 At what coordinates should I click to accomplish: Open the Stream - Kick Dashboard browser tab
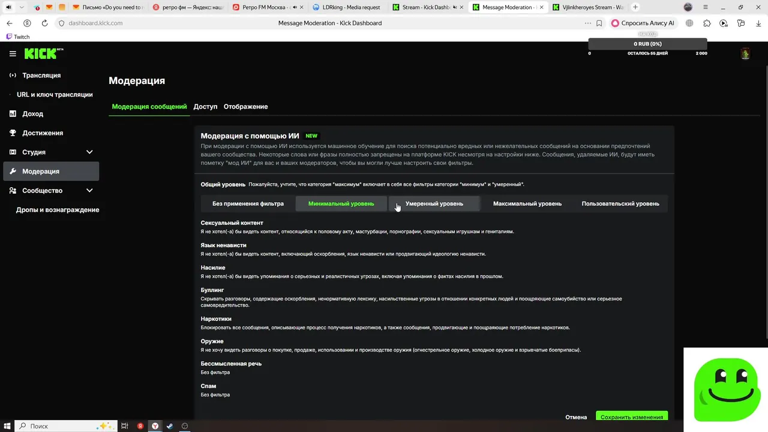coord(427,7)
